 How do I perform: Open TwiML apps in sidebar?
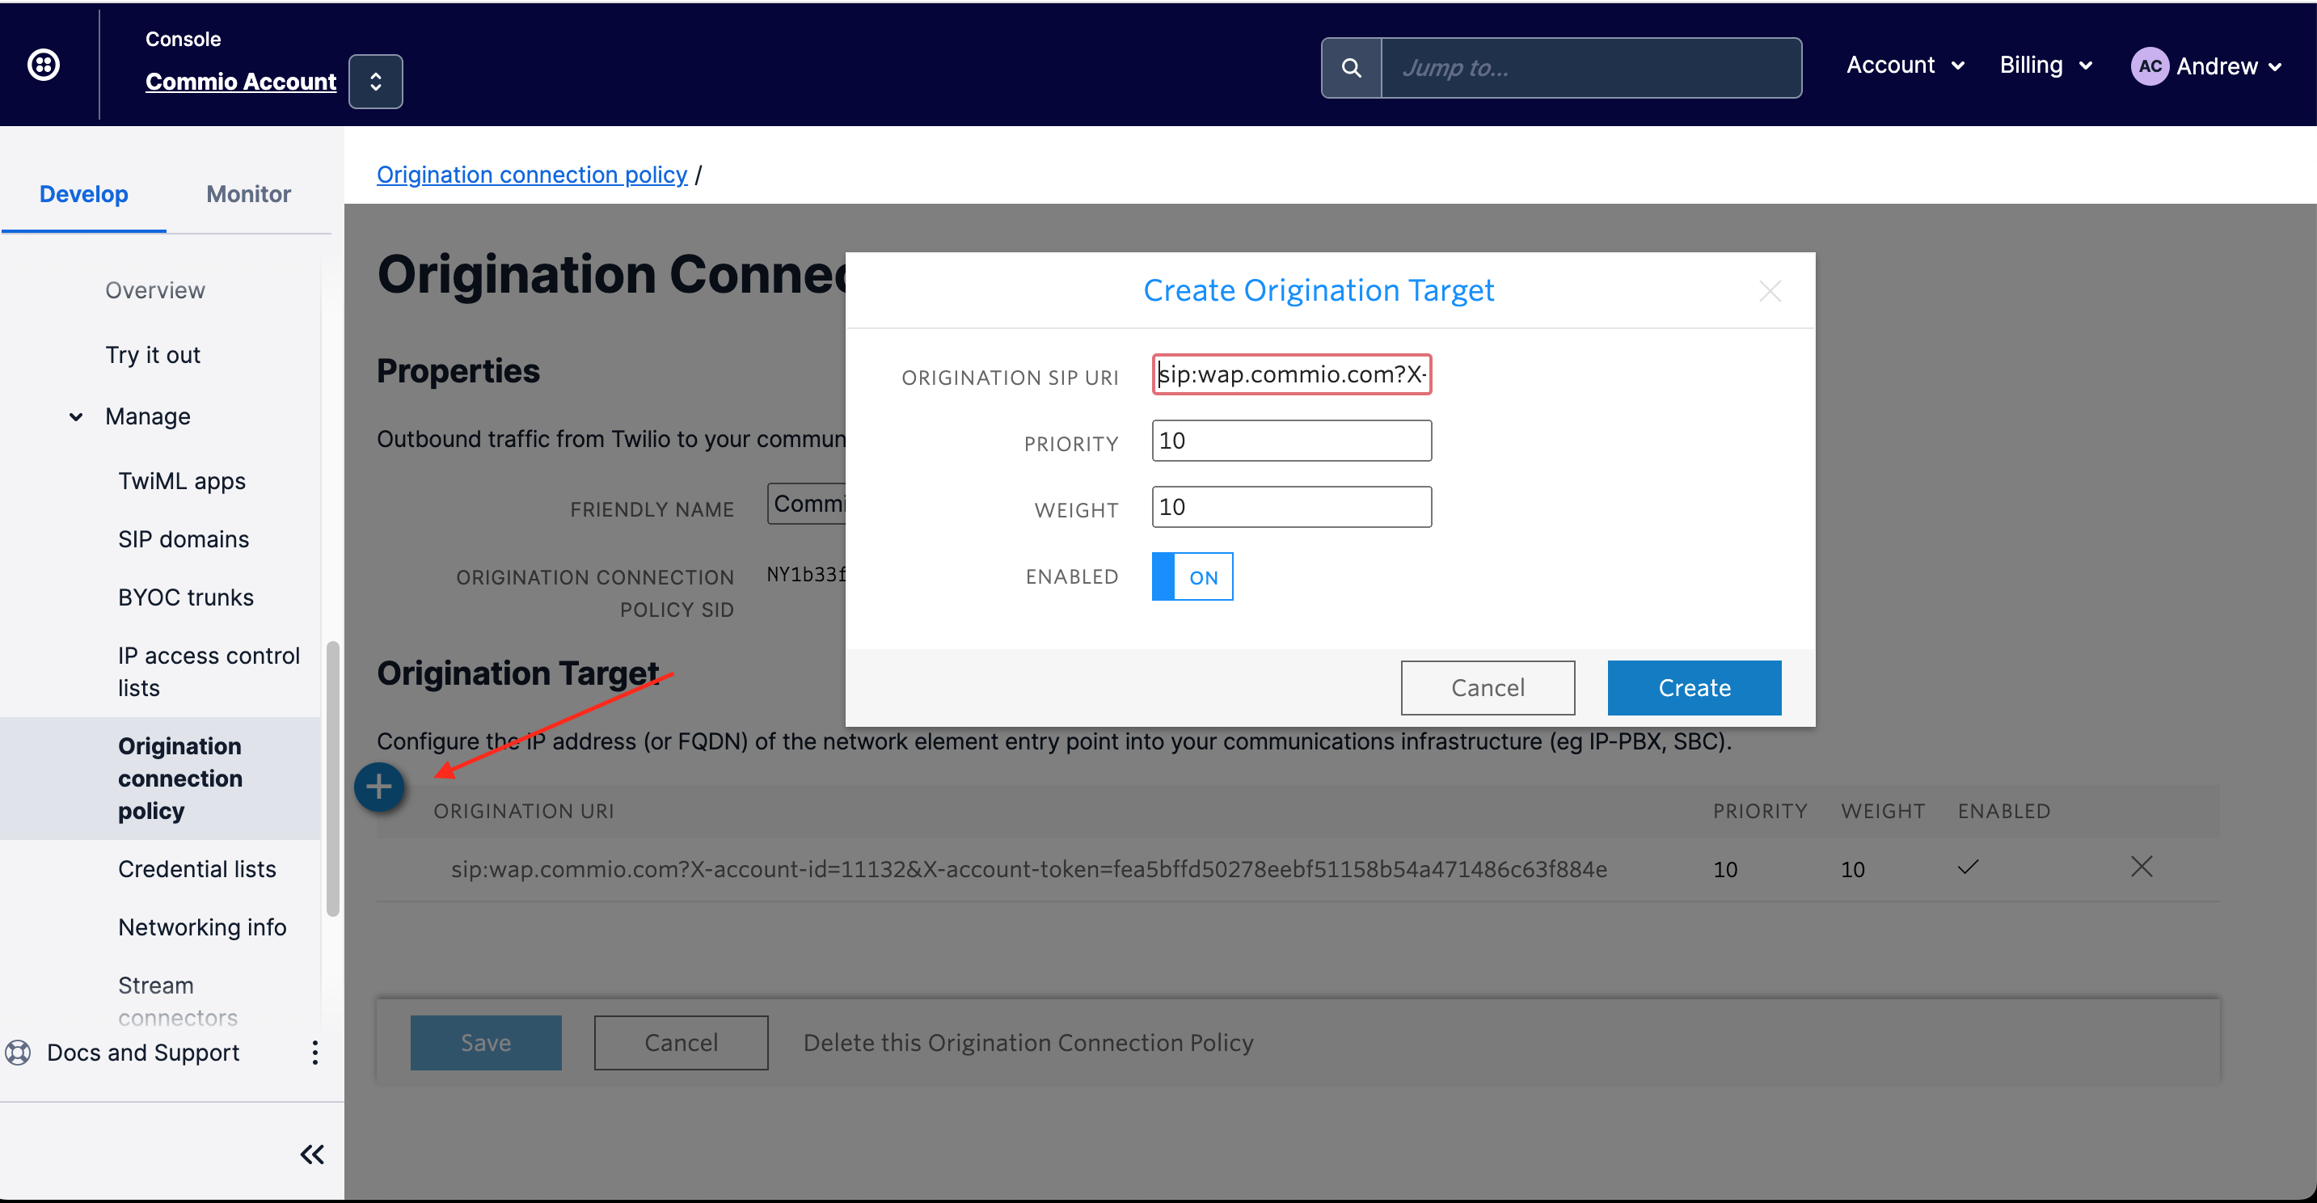[182, 481]
